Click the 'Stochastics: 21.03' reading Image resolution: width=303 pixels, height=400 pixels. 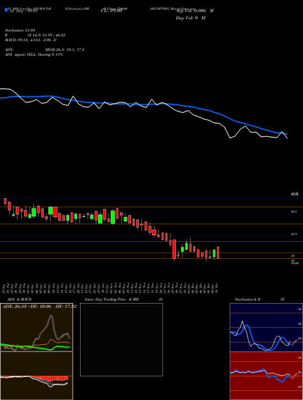(x=19, y=30)
